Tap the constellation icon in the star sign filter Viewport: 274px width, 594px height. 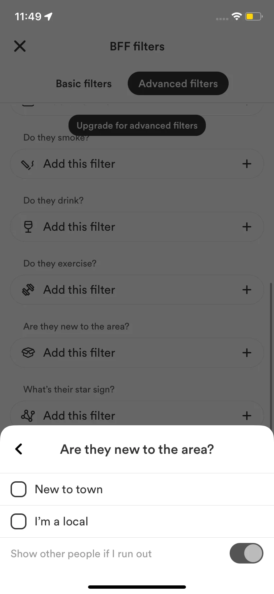pyautogui.click(x=28, y=416)
